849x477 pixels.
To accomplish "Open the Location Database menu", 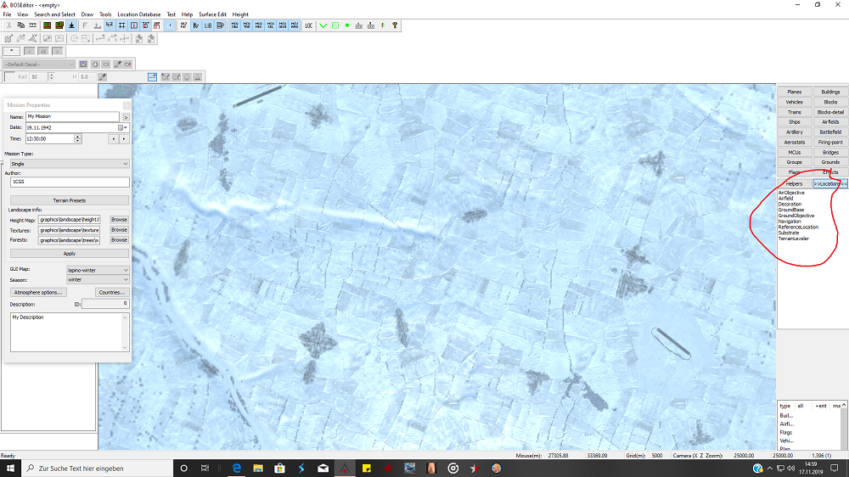I will pos(139,14).
